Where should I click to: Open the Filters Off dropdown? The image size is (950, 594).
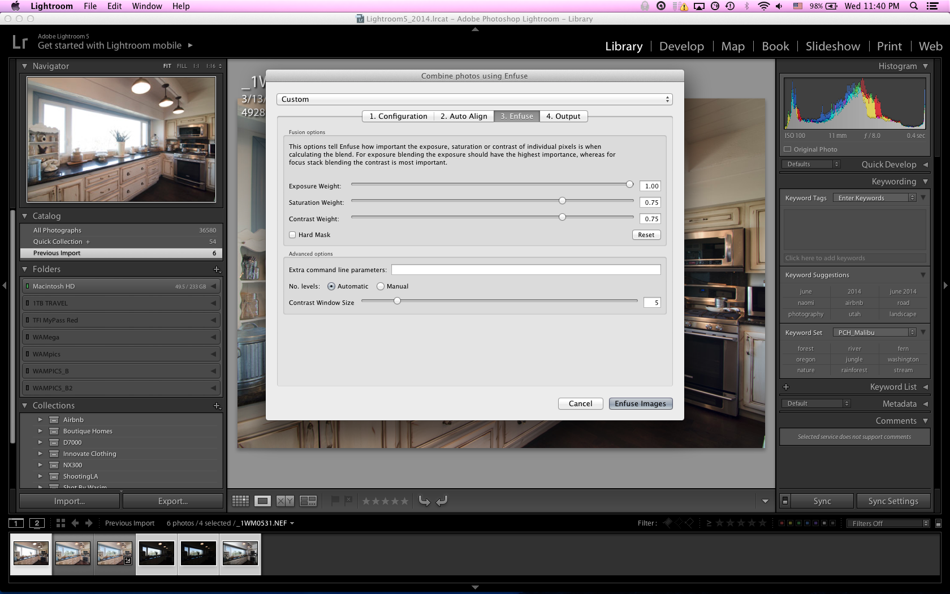888,523
